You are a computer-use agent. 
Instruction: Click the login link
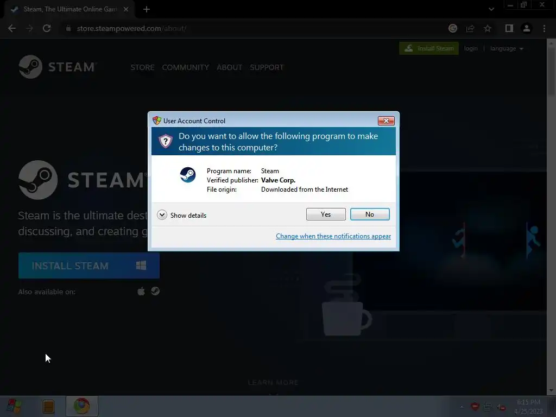[x=471, y=48]
